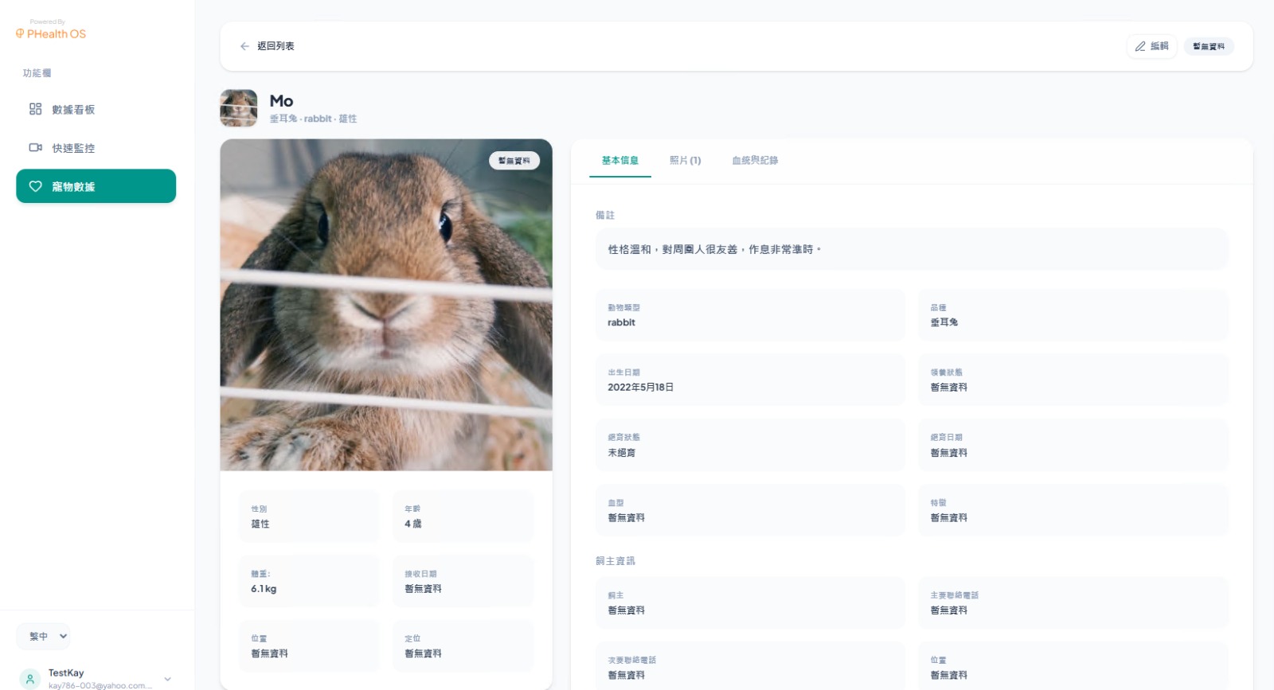The height and width of the screenshot is (690, 1274).
Task: Click the 暫無資料 badge beside 編輯
Action: pos(1209,46)
